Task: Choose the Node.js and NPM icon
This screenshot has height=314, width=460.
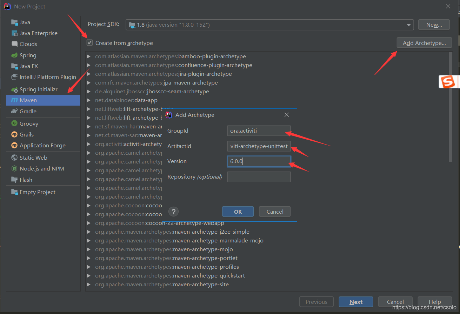Action: tap(14, 169)
